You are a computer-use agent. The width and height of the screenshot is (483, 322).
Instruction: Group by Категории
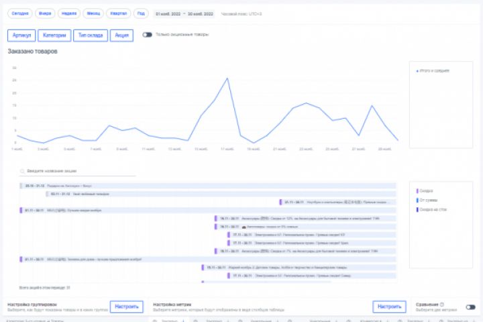[54, 36]
